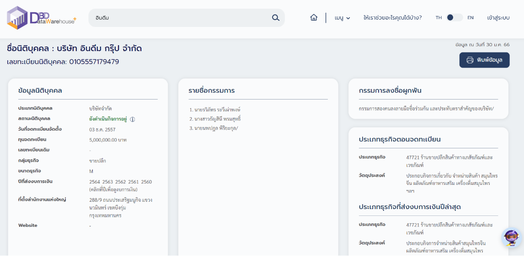Click registered capital 5,000,000.00 บาท
The image size is (524, 257).
click(x=108, y=140)
